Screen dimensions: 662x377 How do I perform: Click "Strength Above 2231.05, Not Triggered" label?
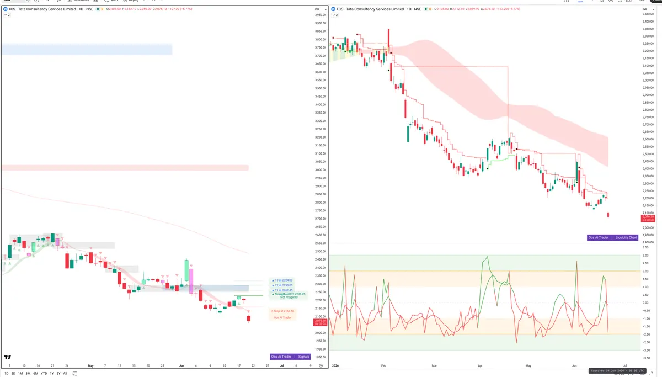click(x=289, y=295)
